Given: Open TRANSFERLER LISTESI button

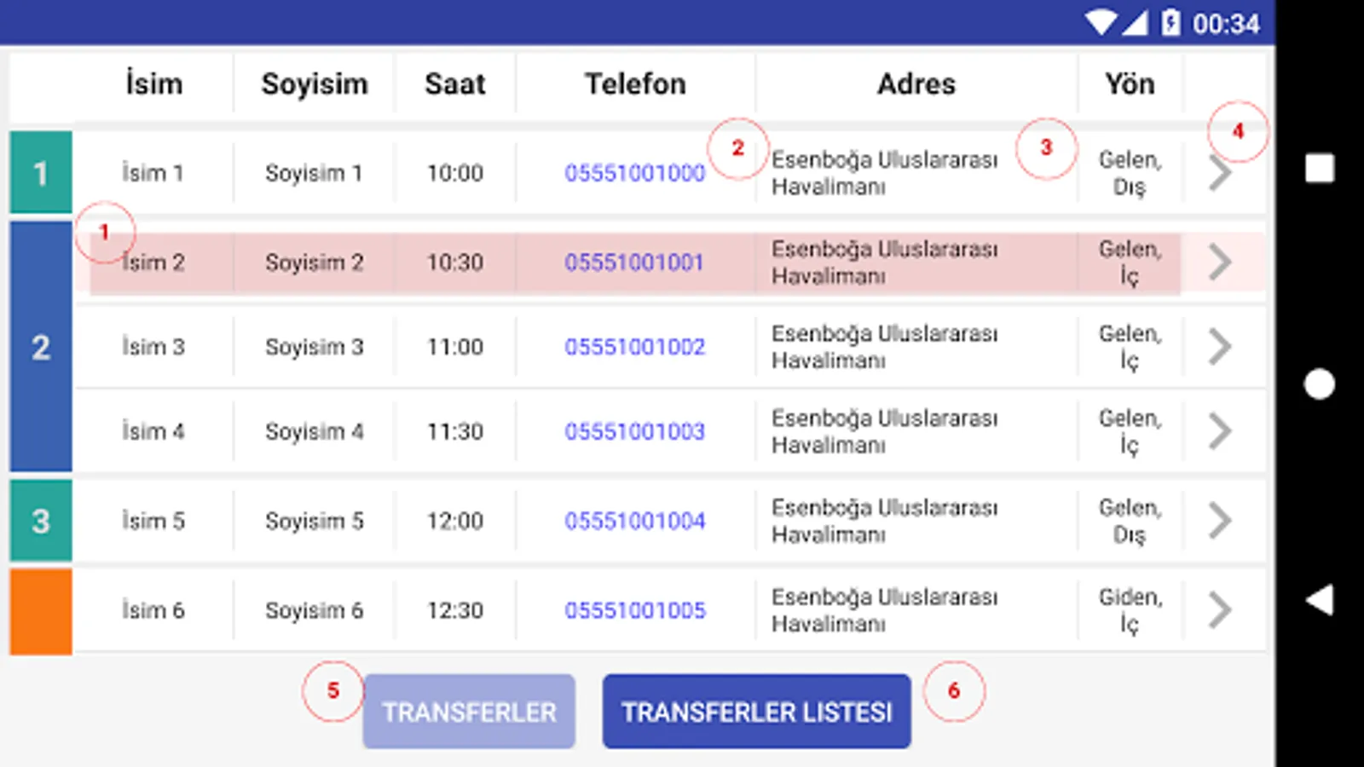Looking at the screenshot, I should [756, 712].
